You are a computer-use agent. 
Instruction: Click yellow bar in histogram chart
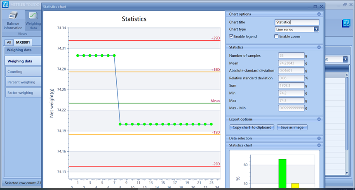295,186
